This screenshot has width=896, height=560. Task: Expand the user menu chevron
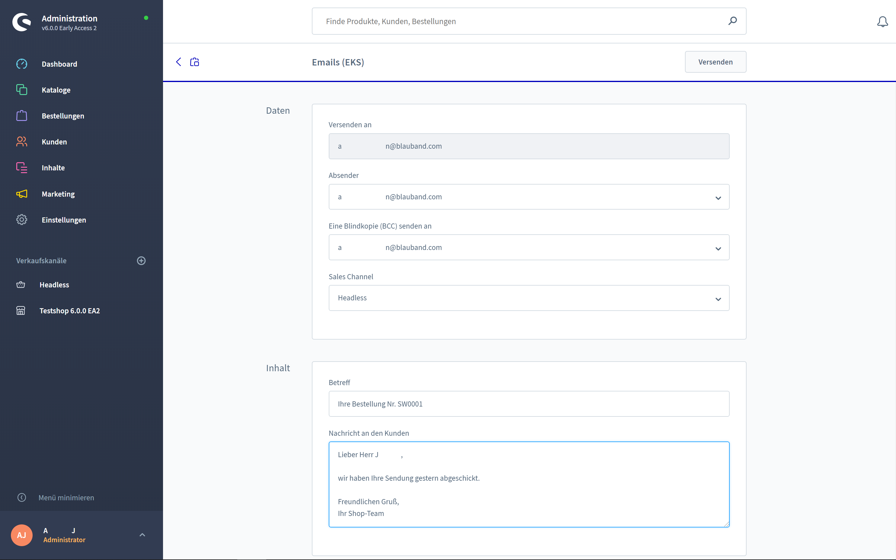[x=142, y=535]
